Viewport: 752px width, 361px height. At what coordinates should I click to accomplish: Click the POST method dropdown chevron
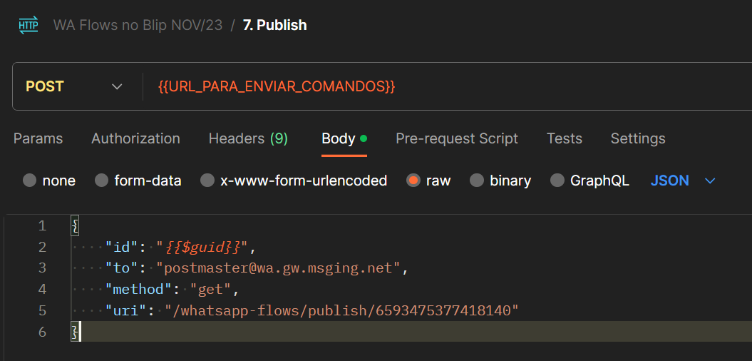pyautogui.click(x=116, y=87)
